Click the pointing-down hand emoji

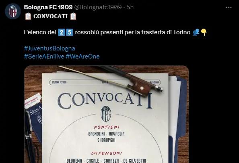[x=204, y=32]
